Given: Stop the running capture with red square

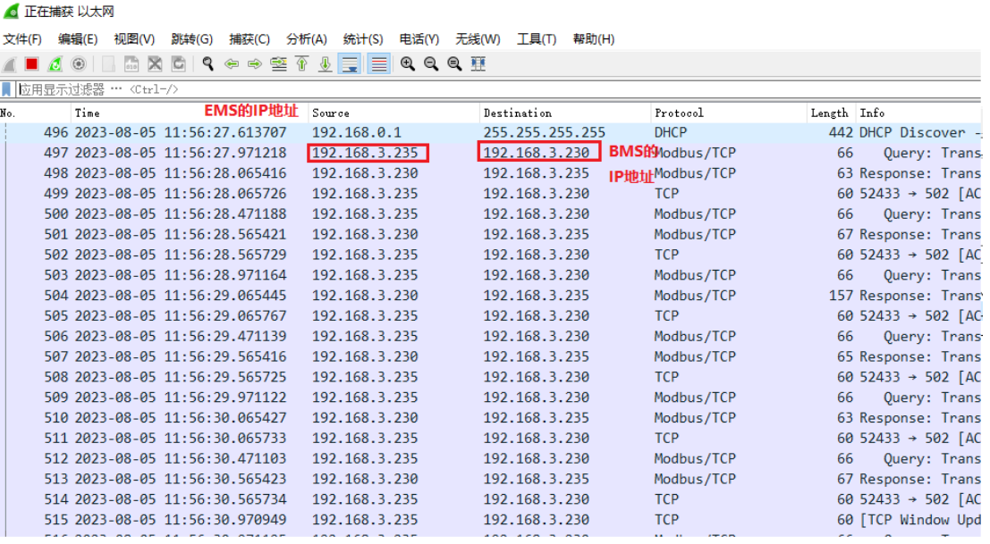Looking at the screenshot, I should click(31, 63).
